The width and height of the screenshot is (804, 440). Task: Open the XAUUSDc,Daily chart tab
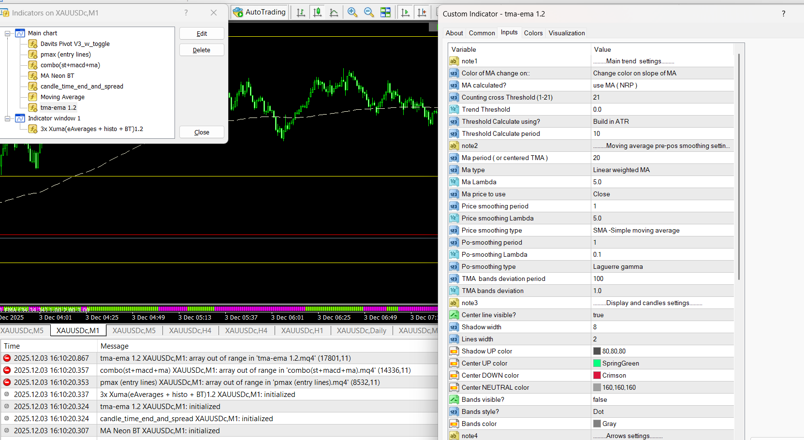point(361,331)
